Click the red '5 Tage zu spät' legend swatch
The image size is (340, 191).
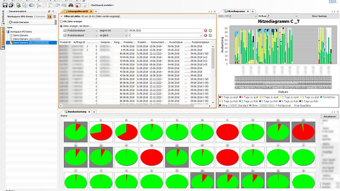point(220,98)
